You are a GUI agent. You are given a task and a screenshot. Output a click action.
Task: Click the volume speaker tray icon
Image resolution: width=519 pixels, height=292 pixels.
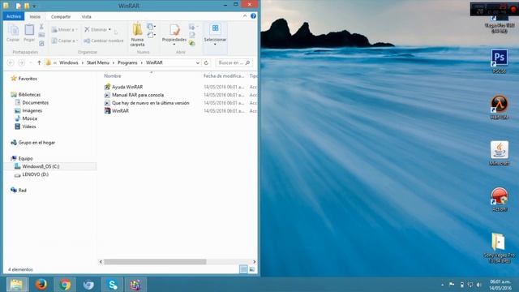pyautogui.click(x=478, y=285)
